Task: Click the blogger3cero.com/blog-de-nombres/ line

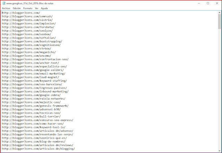Action: point(34,142)
